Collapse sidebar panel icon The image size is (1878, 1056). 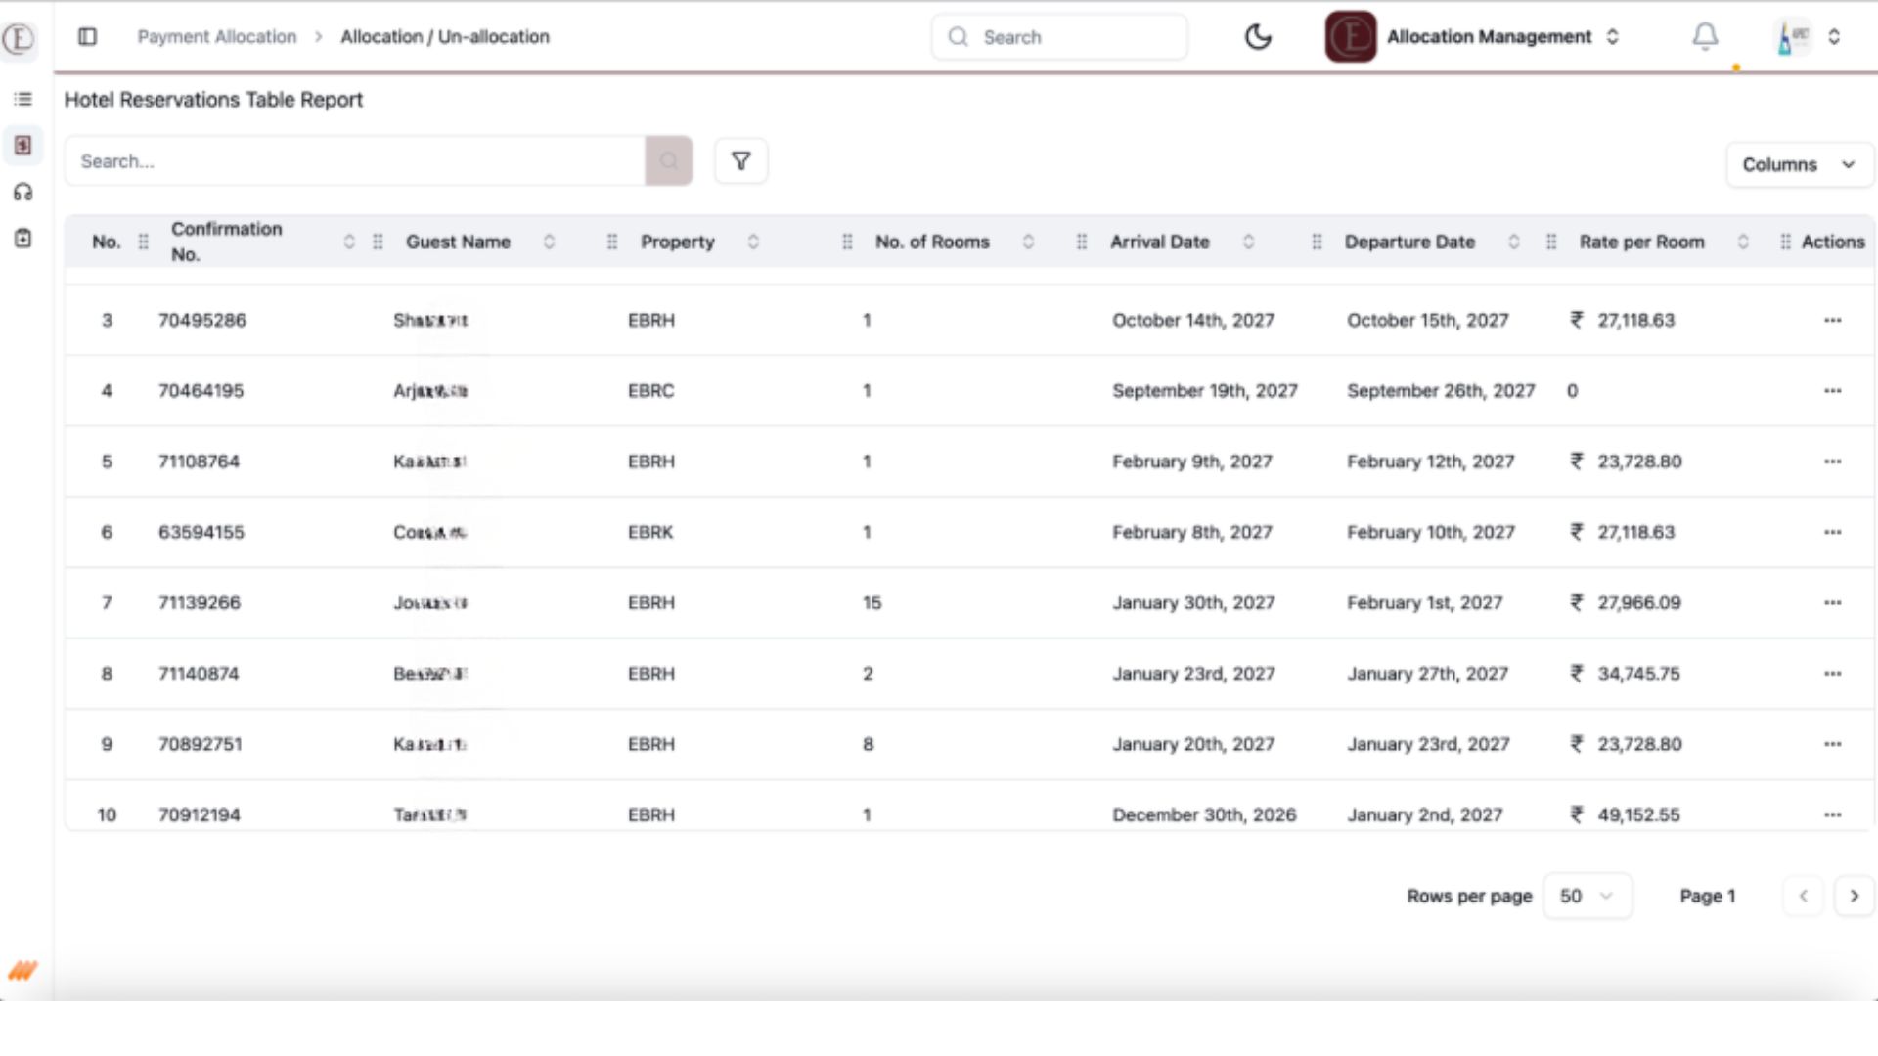(87, 37)
